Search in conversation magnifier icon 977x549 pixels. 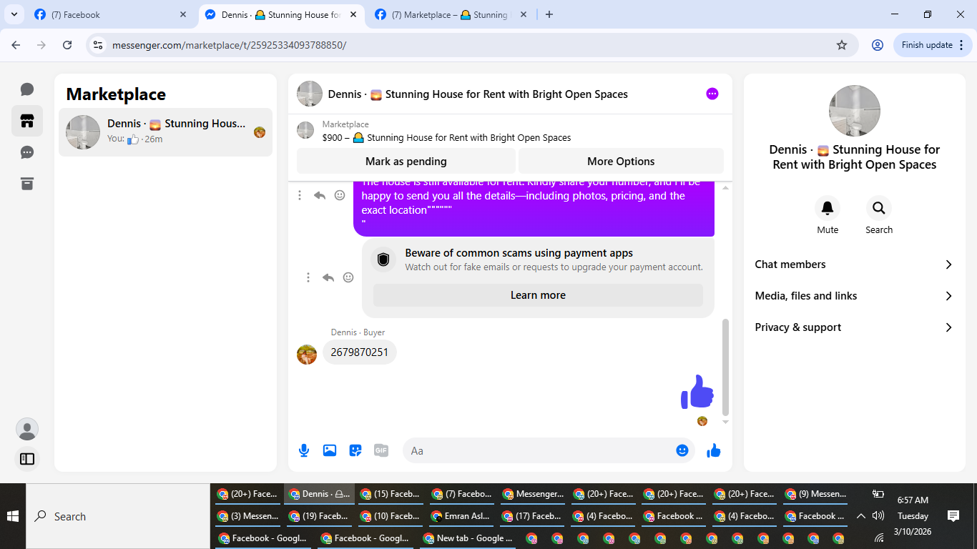(x=879, y=208)
